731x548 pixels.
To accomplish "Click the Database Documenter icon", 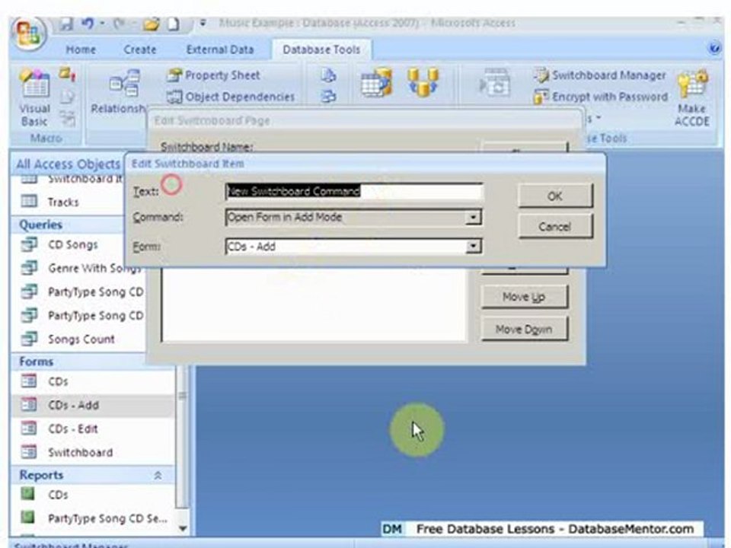I will point(328,75).
